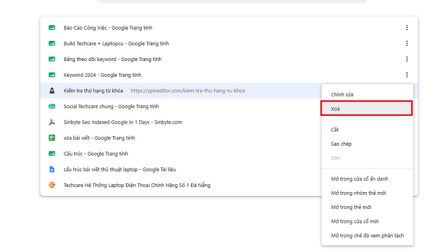The height and width of the screenshot is (252, 448).
Task: Open more options for Keyword 2024
Action: 407,75
